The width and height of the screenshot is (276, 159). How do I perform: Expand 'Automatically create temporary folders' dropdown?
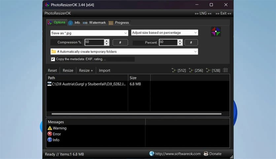(x=124, y=52)
